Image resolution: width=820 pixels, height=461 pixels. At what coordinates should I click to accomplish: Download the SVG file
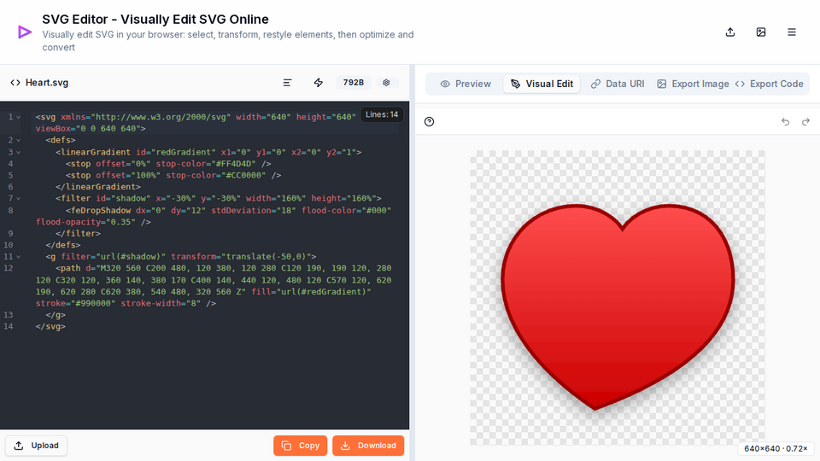[368, 446]
